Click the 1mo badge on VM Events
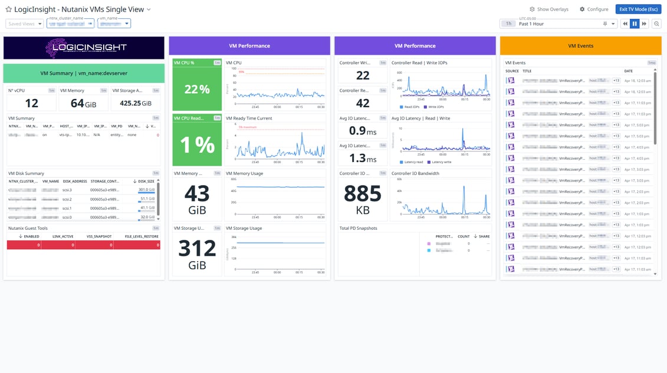Screen dimensions: 667x373 click(x=651, y=63)
